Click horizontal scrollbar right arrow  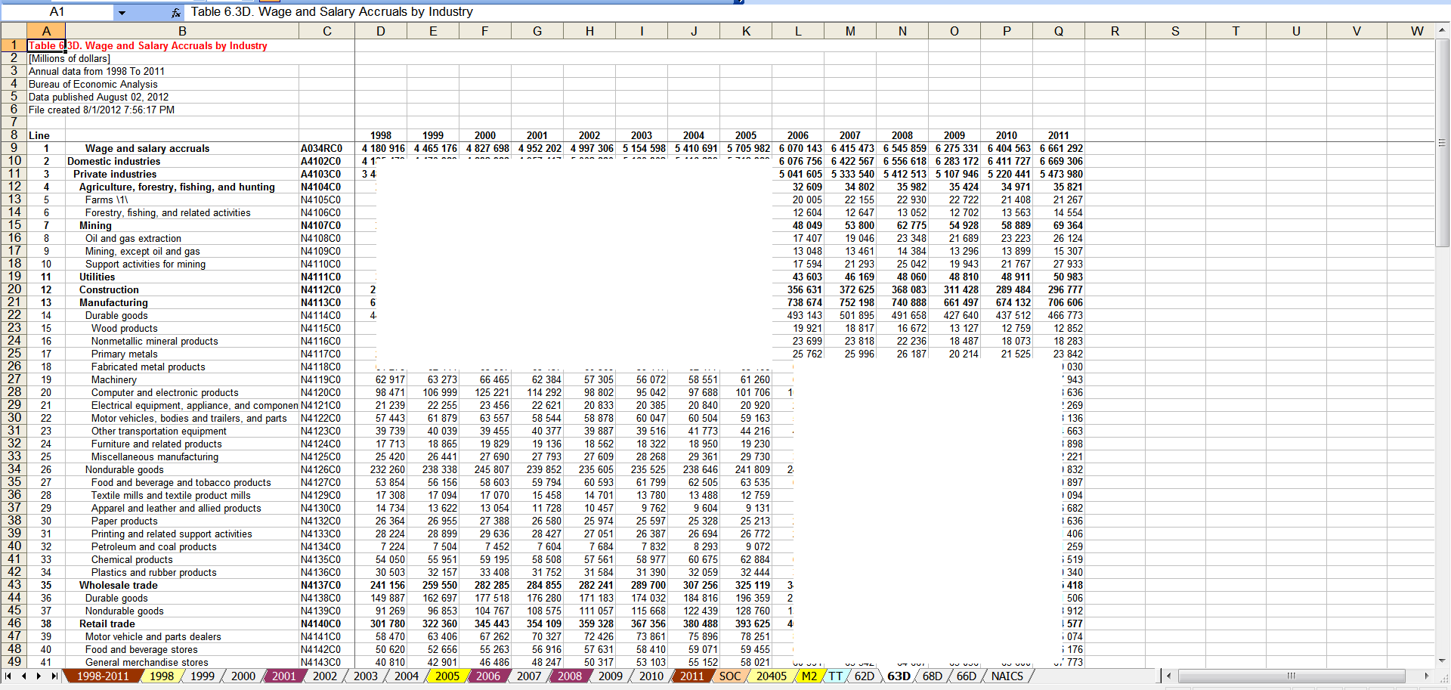(x=1427, y=676)
